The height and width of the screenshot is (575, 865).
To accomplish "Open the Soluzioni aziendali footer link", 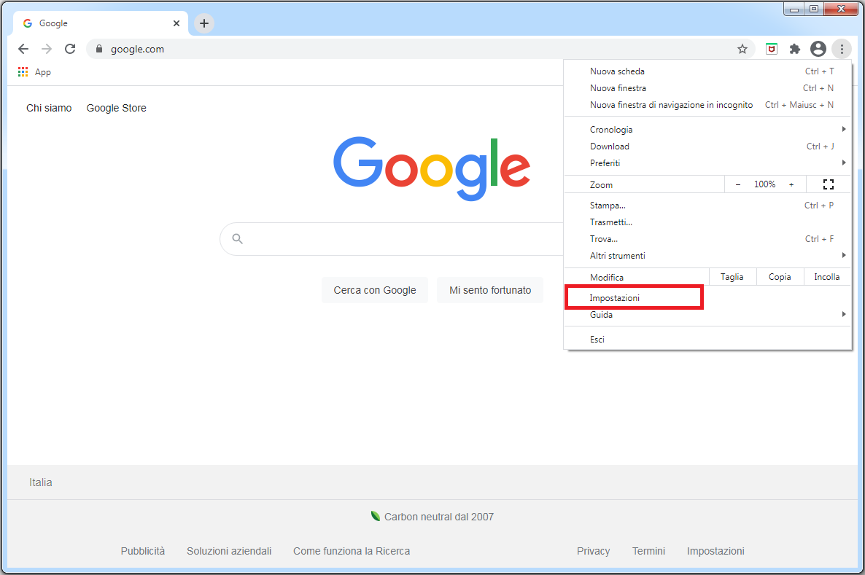I will pyautogui.click(x=229, y=551).
